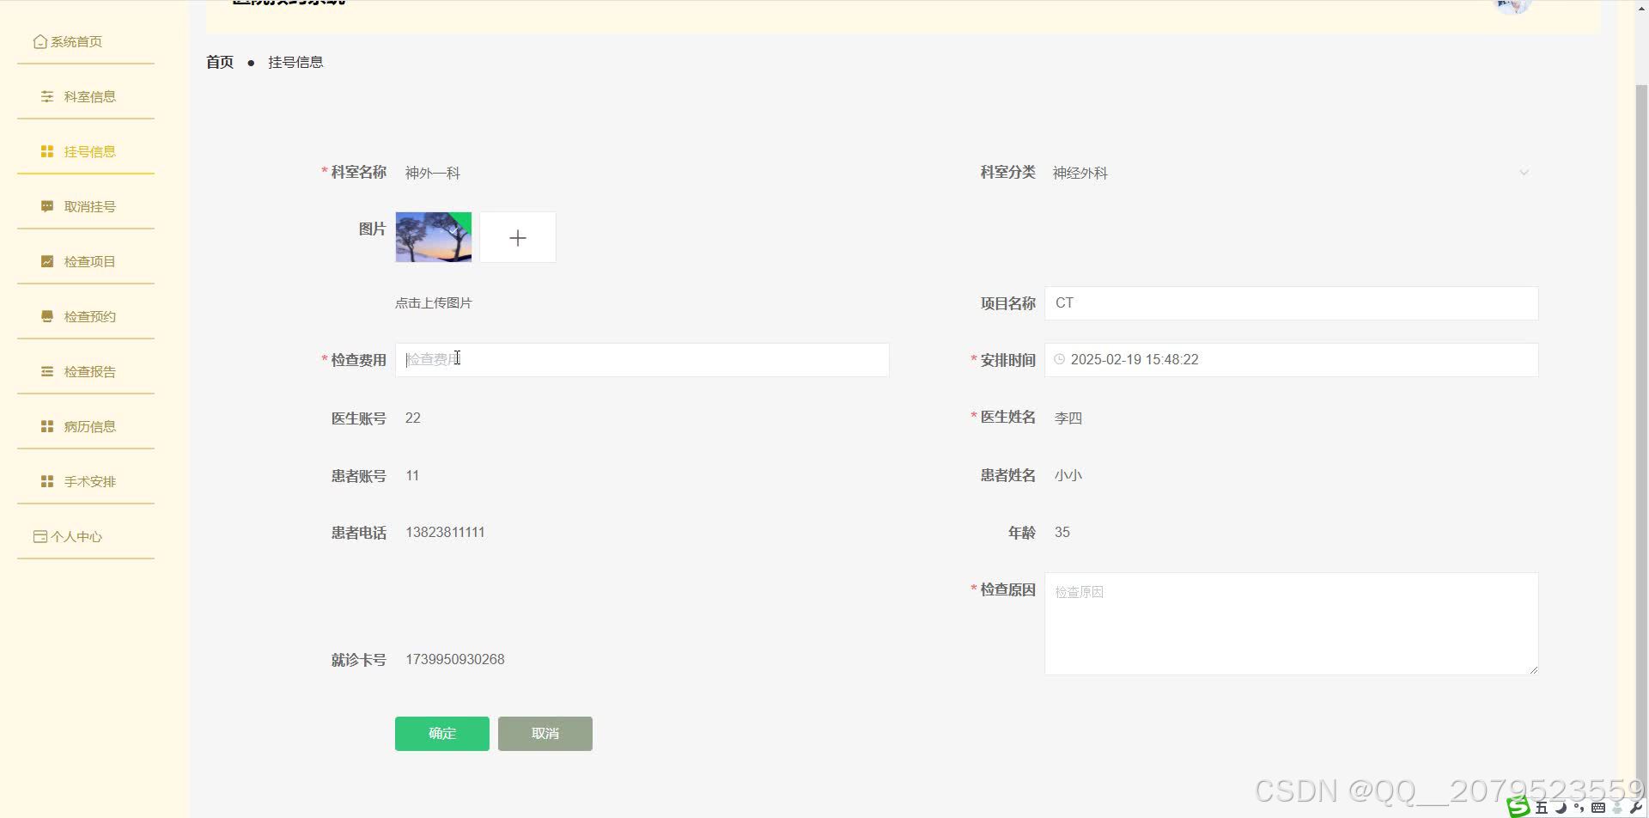Screen dimensions: 1649x818
Task: Go to 取消挂号 menu item
Action: tap(86, 206)
